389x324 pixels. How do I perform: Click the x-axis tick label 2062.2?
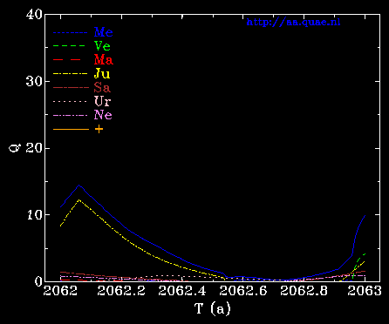[121, 291]
